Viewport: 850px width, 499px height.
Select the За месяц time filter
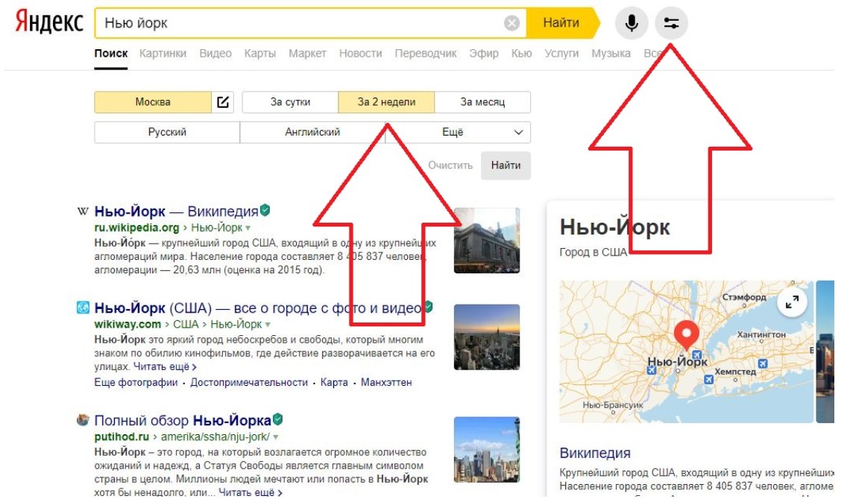[482, 102]
